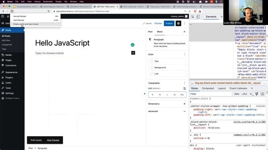Click the Paragraph block icon in sidebar
This screenshot has width=268, height=150.
150,40
